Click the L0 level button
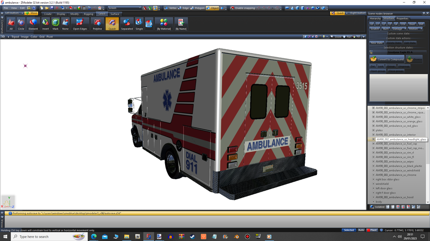Viewport: 430px width, 241px height. click(372, 24)
